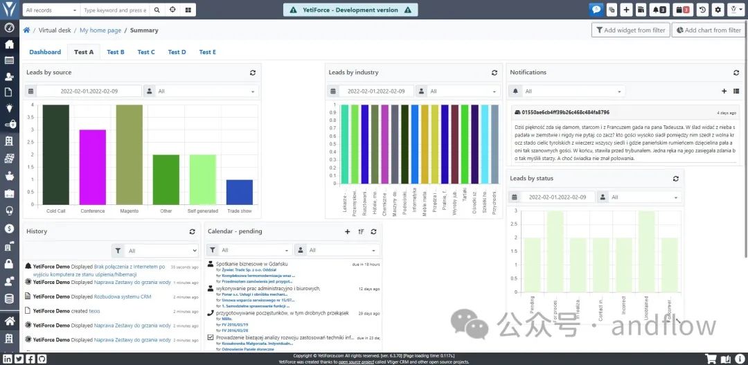Refresh the Leads by industry widget
This screenshot has width=748, height=365.
point(495,73)
